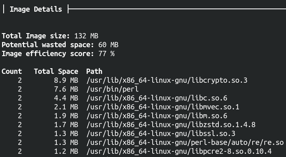Click the 4.4 MB total space value
Image resolution: width=286 pixels, height=157 pixels.
tap(66, 98)
